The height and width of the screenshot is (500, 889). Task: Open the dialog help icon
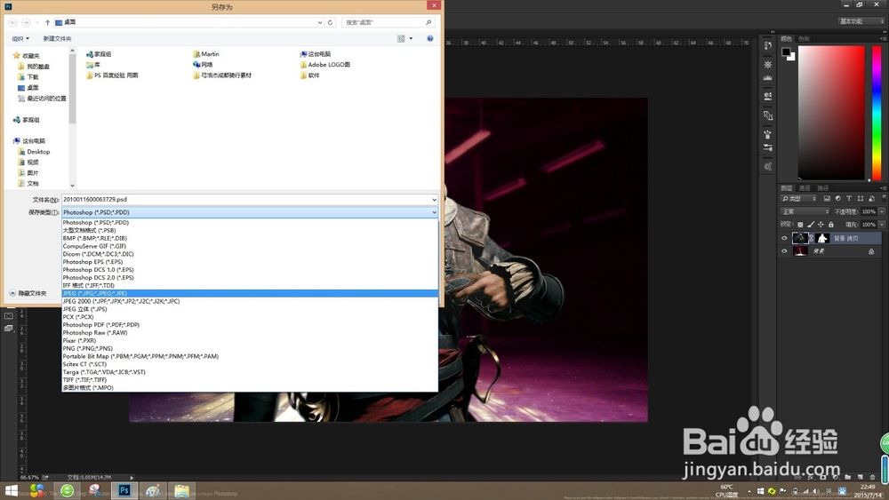click(429, 38)
